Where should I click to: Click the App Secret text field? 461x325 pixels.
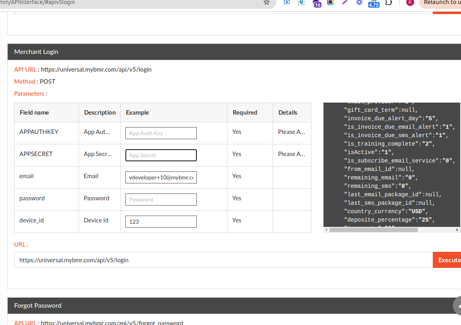pos(161,155)
